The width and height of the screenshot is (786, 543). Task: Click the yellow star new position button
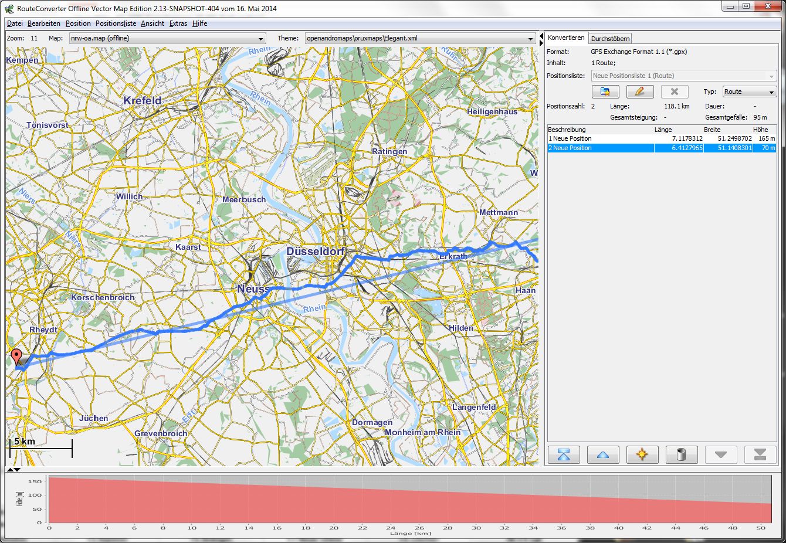point(642,454)
